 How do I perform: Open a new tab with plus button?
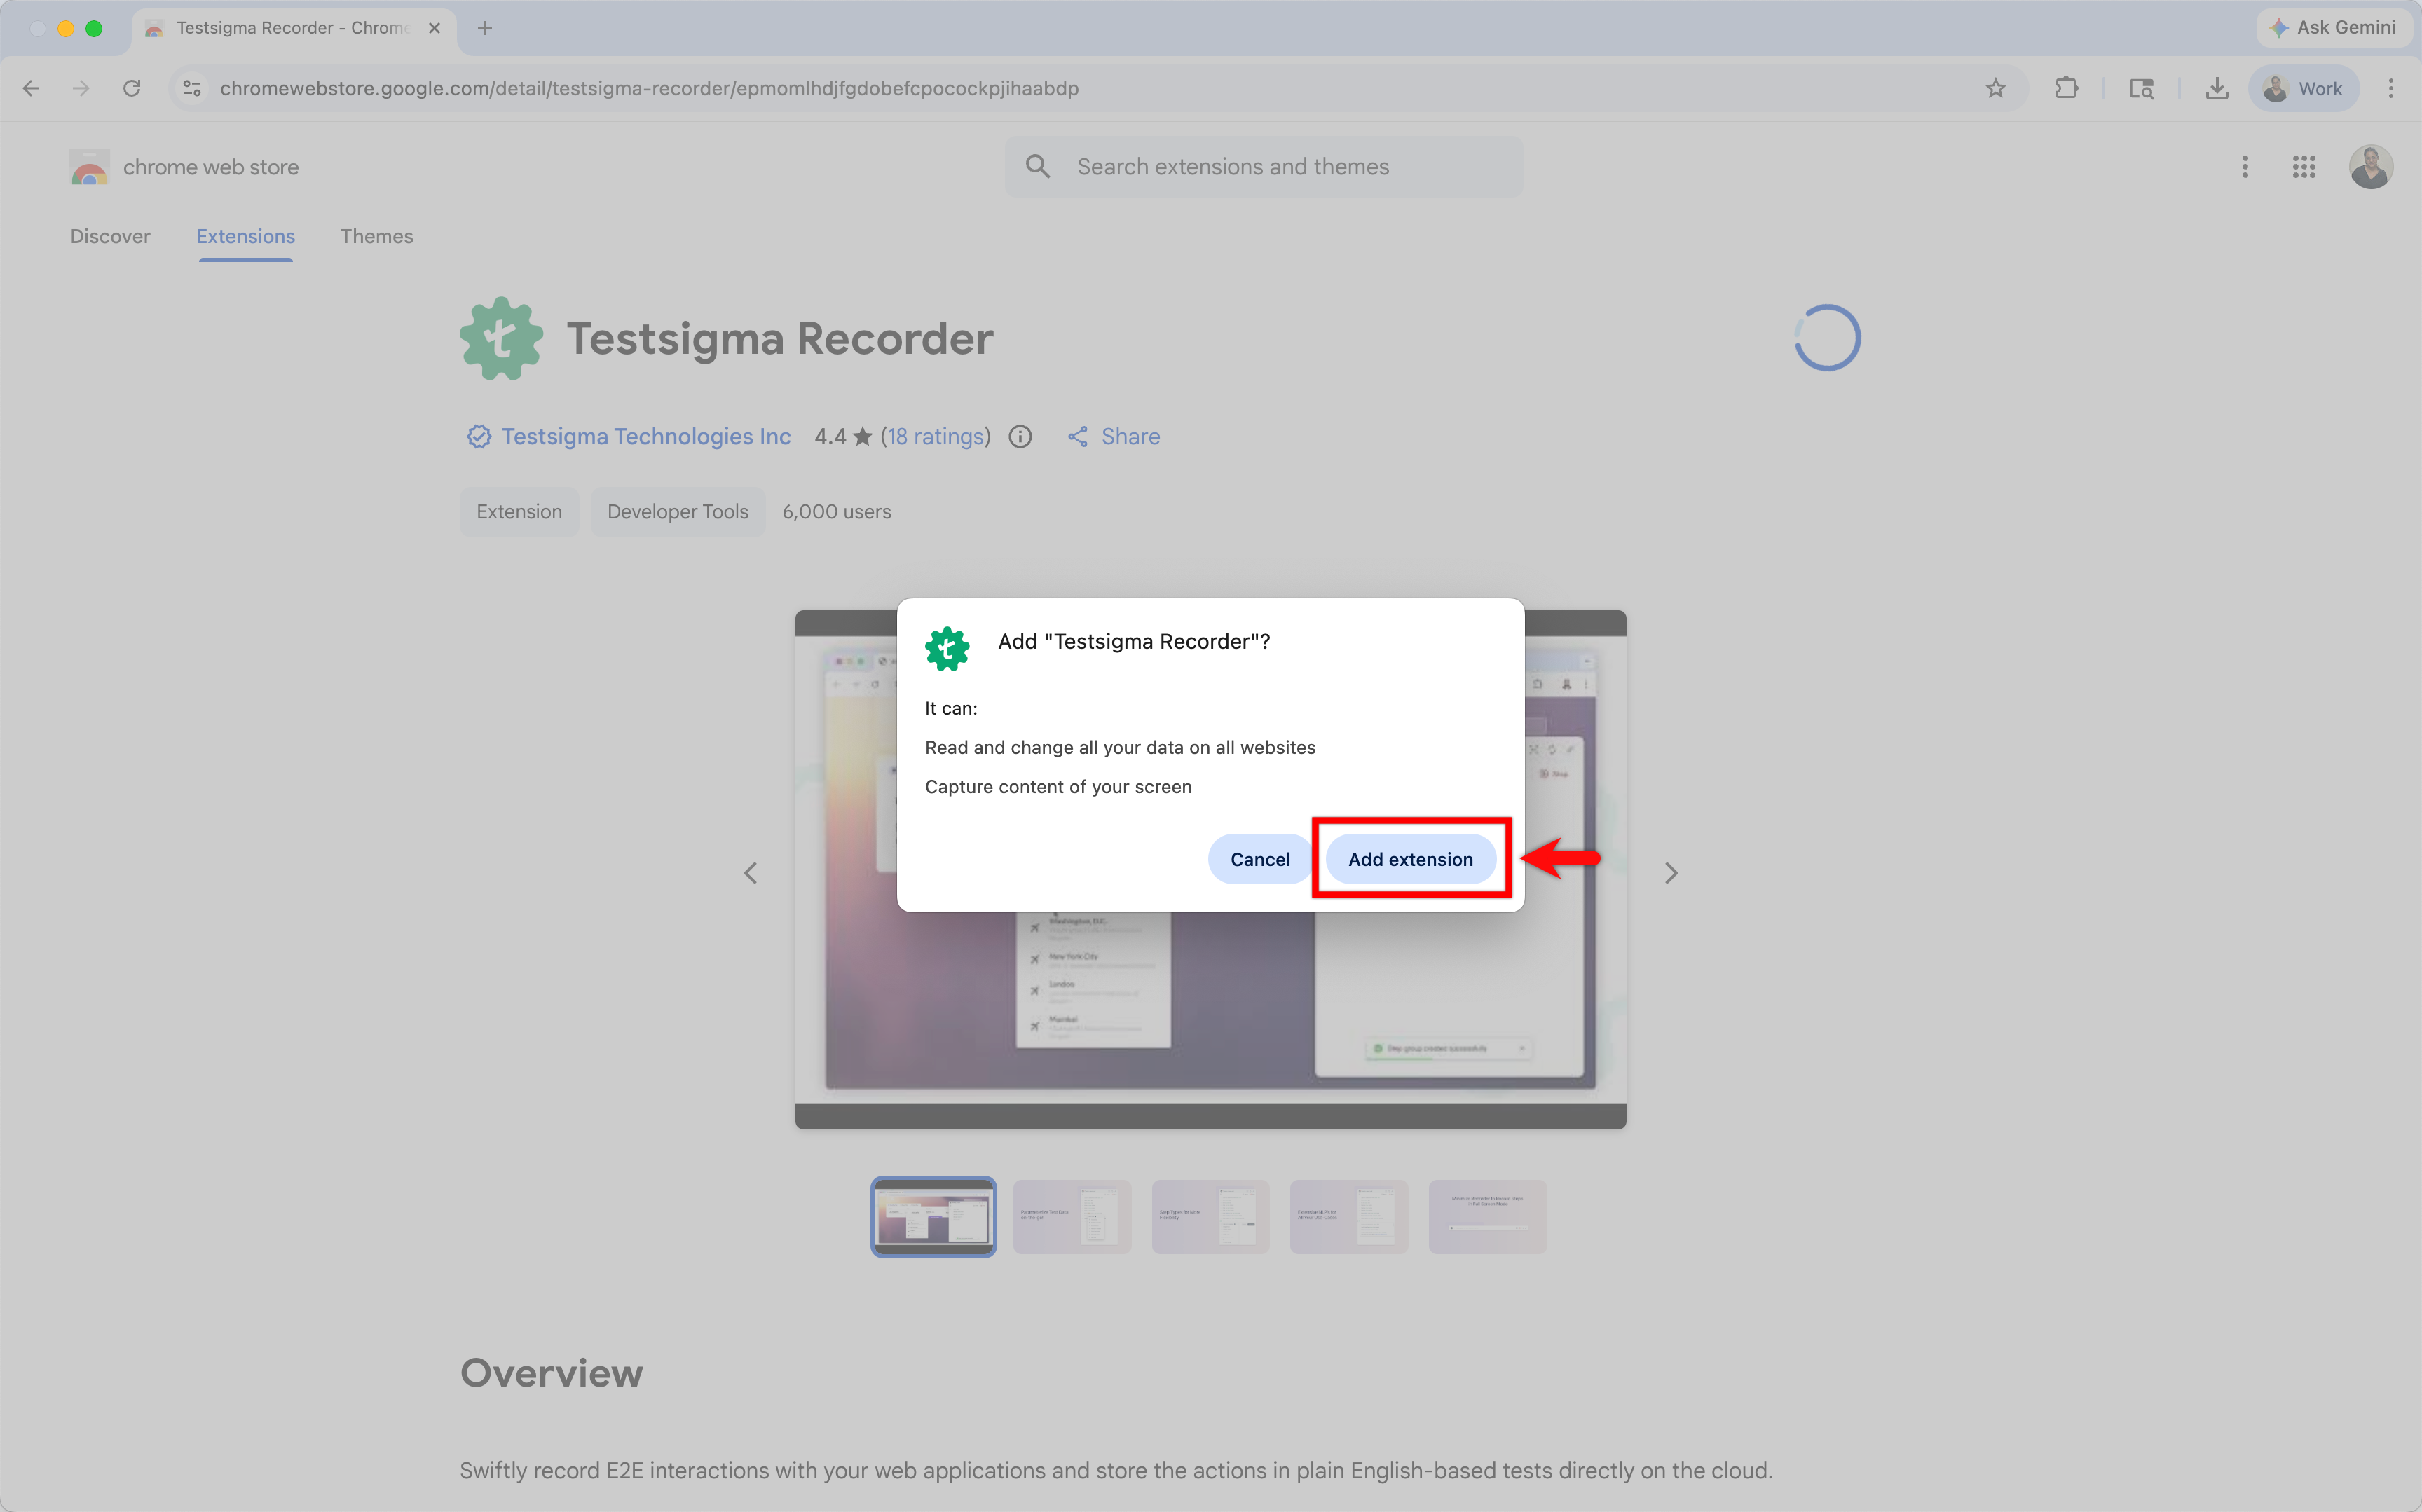pos(485,28)
